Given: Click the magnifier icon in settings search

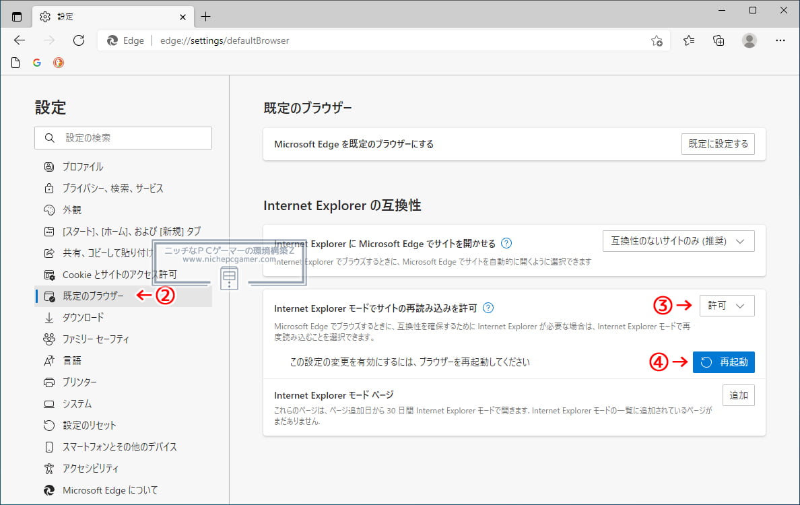Looking at the screenshot, I should tap(49, 138).
